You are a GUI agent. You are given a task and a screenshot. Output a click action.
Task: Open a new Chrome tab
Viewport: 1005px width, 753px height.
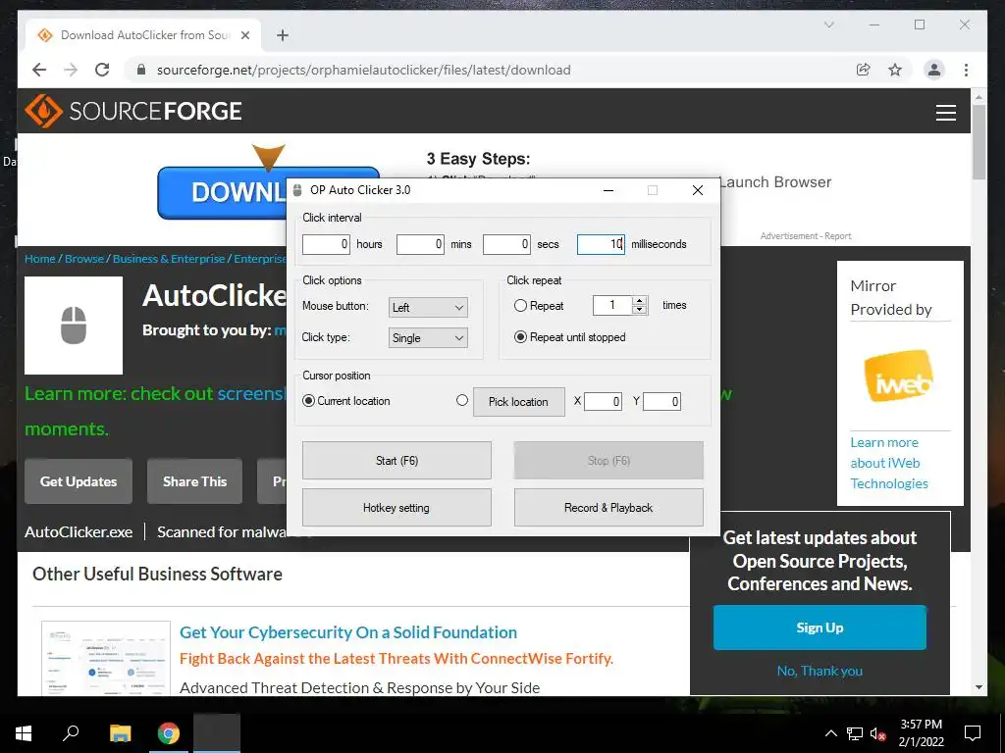point(283,35)
